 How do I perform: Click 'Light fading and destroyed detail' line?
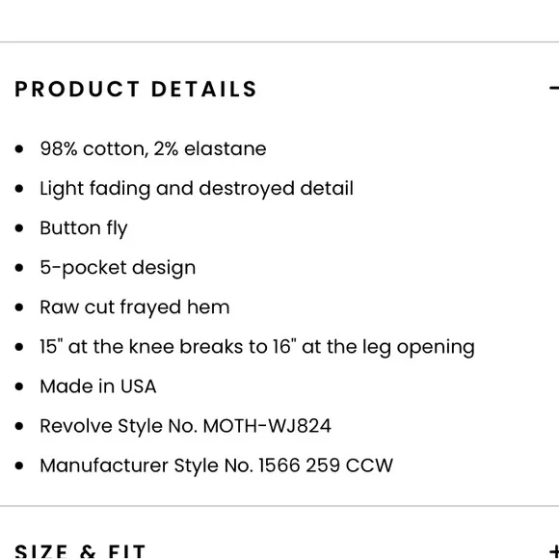tap(197, 188)
